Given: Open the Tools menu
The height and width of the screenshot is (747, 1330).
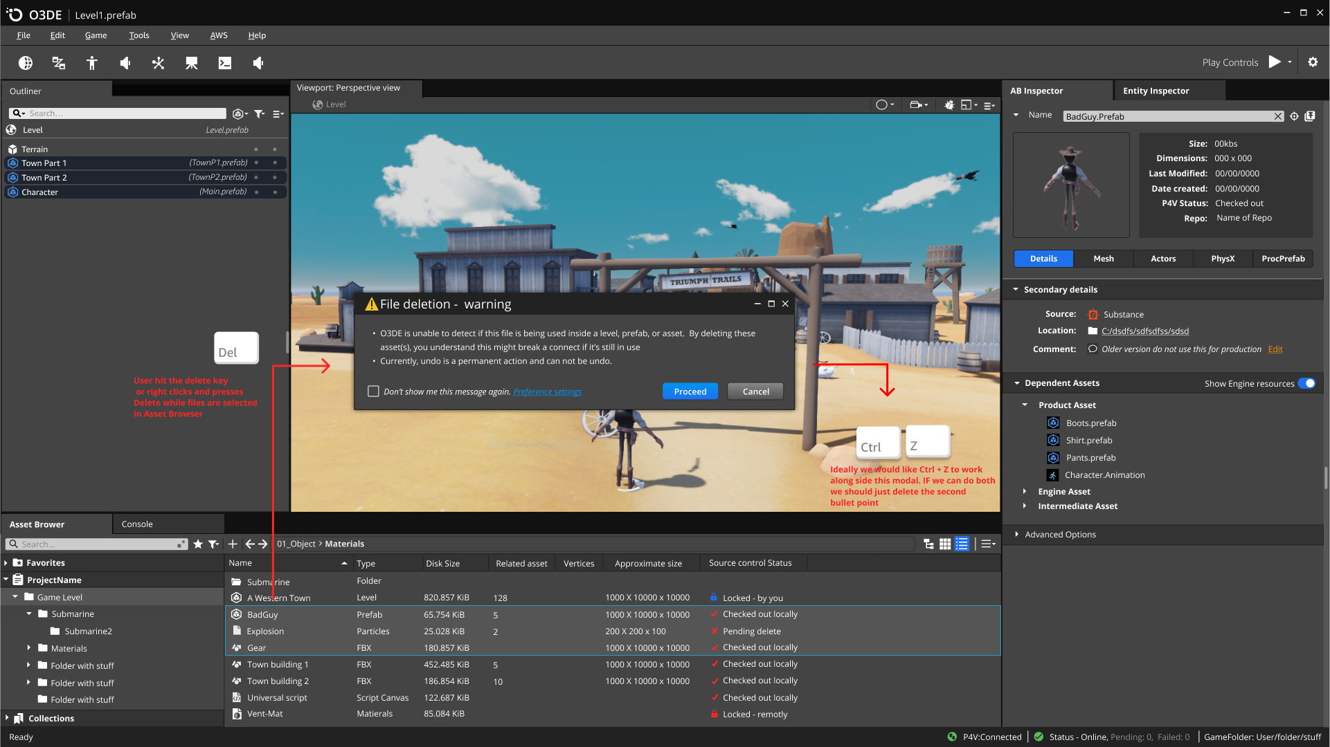Looking at the screenshot, I should (x=138, y=35).
